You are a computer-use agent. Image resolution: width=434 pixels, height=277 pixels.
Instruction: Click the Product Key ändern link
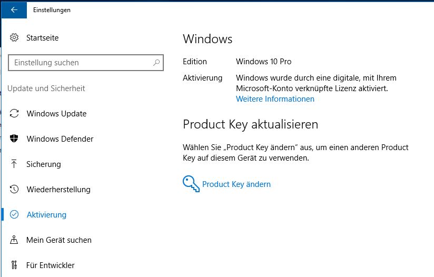point(236,184)
